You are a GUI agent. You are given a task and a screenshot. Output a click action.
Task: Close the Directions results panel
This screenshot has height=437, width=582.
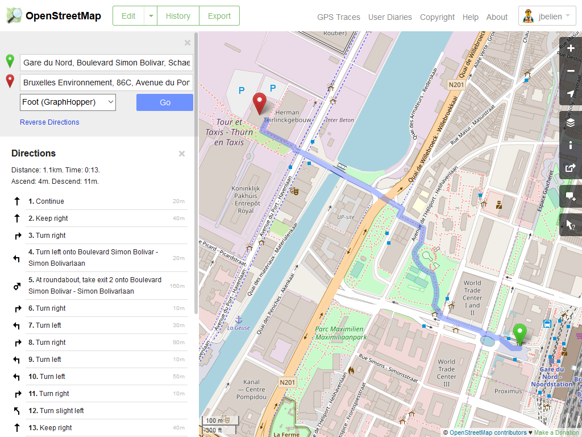tap(182, 154)
